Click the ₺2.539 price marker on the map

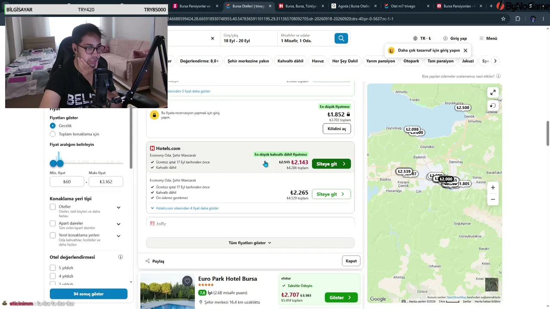point(404,172)
